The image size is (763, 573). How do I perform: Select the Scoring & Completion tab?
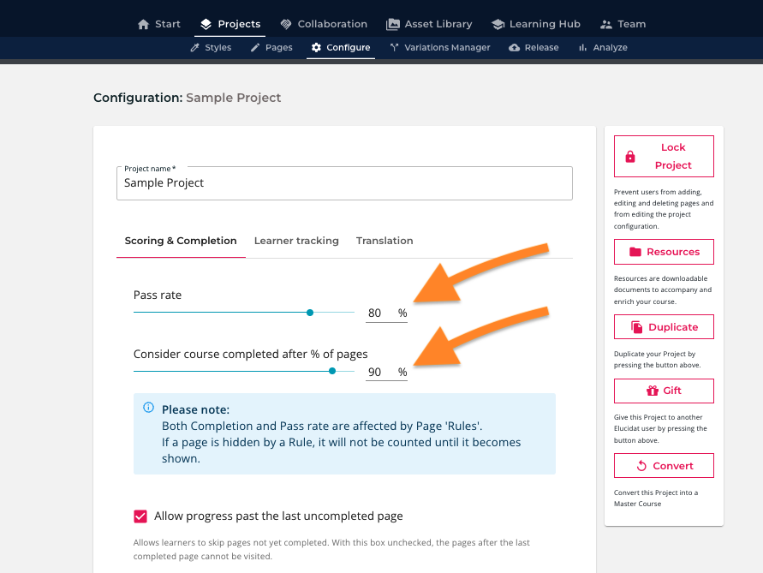point(181,241)
